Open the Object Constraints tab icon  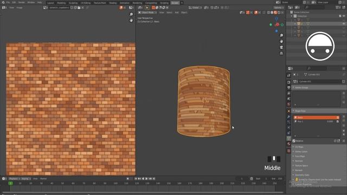[x=289, y=133]
